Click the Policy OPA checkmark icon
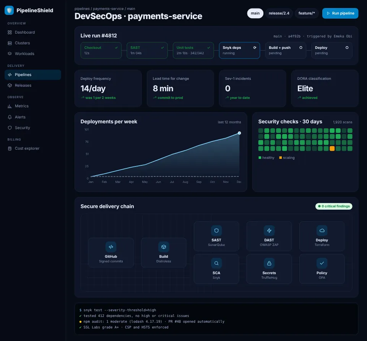 coord(322,263)
